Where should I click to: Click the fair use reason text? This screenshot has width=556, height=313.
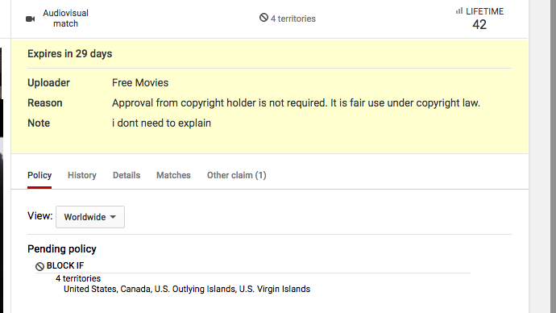pos(296,103)
